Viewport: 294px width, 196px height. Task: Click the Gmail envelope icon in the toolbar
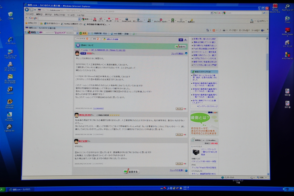coord(117,20)
